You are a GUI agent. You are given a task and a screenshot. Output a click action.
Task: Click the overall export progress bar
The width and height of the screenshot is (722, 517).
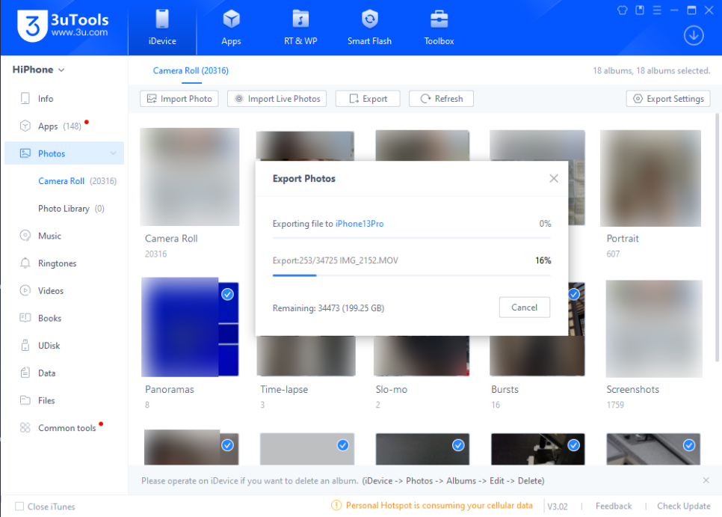click(x=412, y=238)
